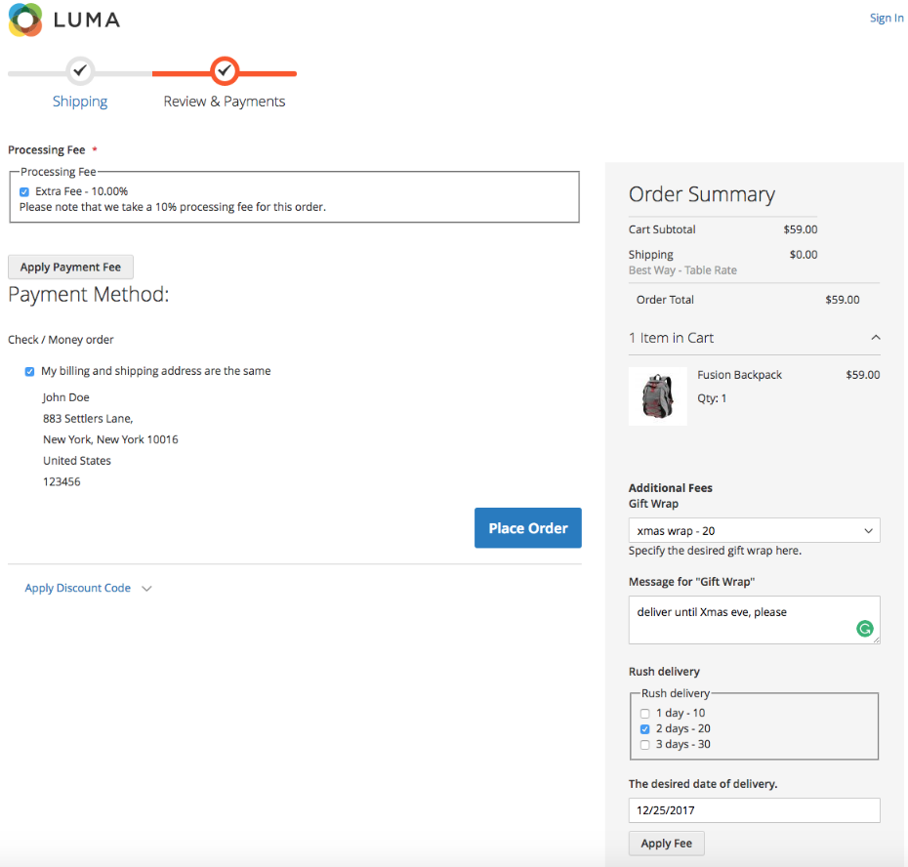
Task: Click the Apply Fee button
Action: click(667, 844)
